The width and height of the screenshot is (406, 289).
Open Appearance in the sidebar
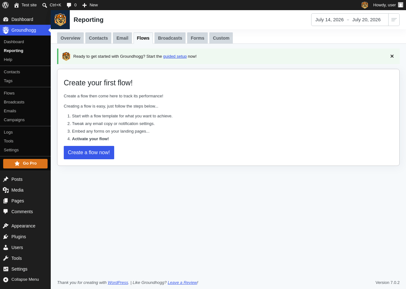25,226
